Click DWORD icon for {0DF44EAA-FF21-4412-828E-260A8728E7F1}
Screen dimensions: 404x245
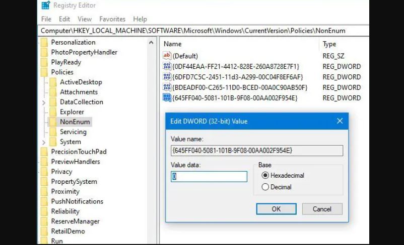click(167, 66)
